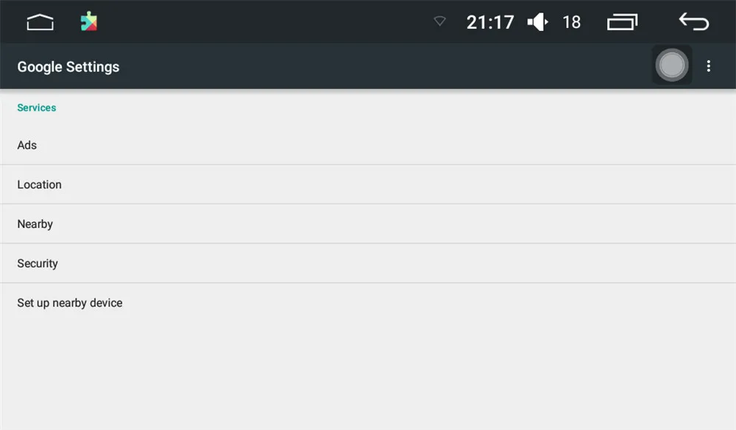
Task: Tap the Wi-Fi signal indicator
Action: point(440,21)
